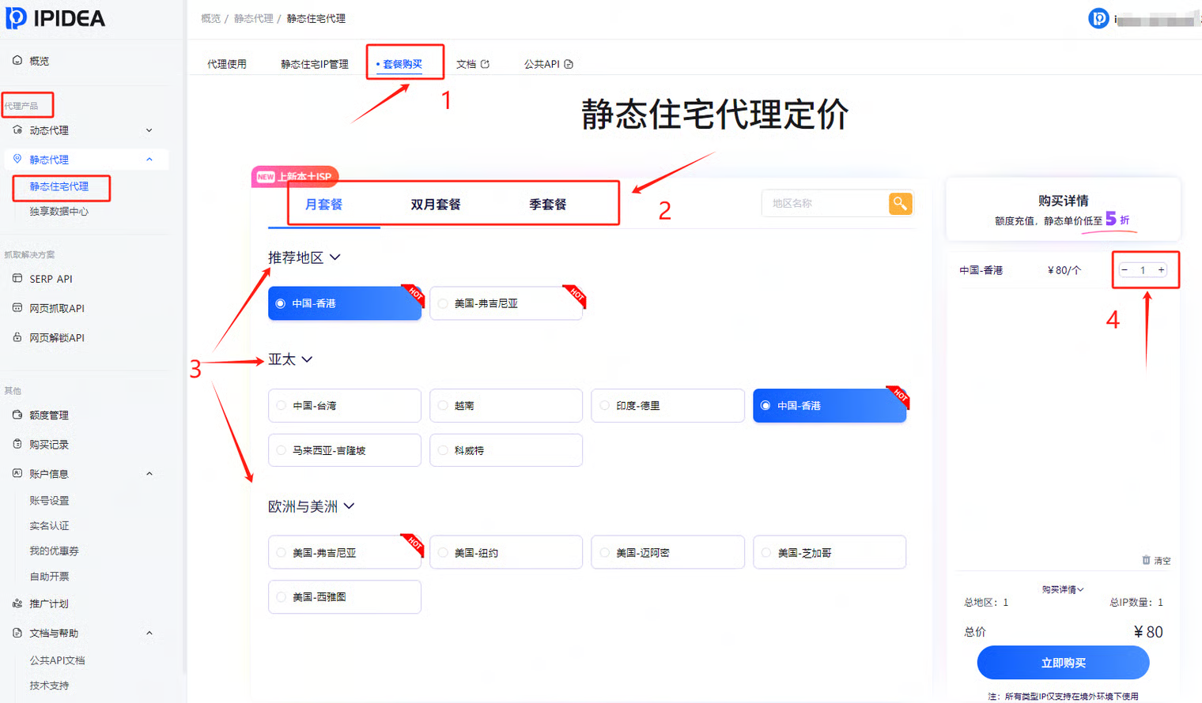This screenshot has width=1202, height=703.
Task: Open SERP API from the sidebar icon
Action: 17,279
